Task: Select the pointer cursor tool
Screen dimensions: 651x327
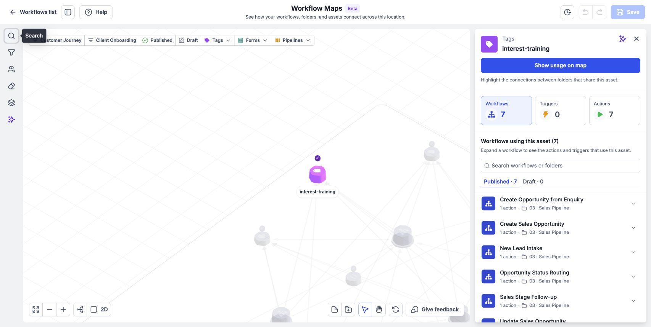Action: (x=365, y=309)
